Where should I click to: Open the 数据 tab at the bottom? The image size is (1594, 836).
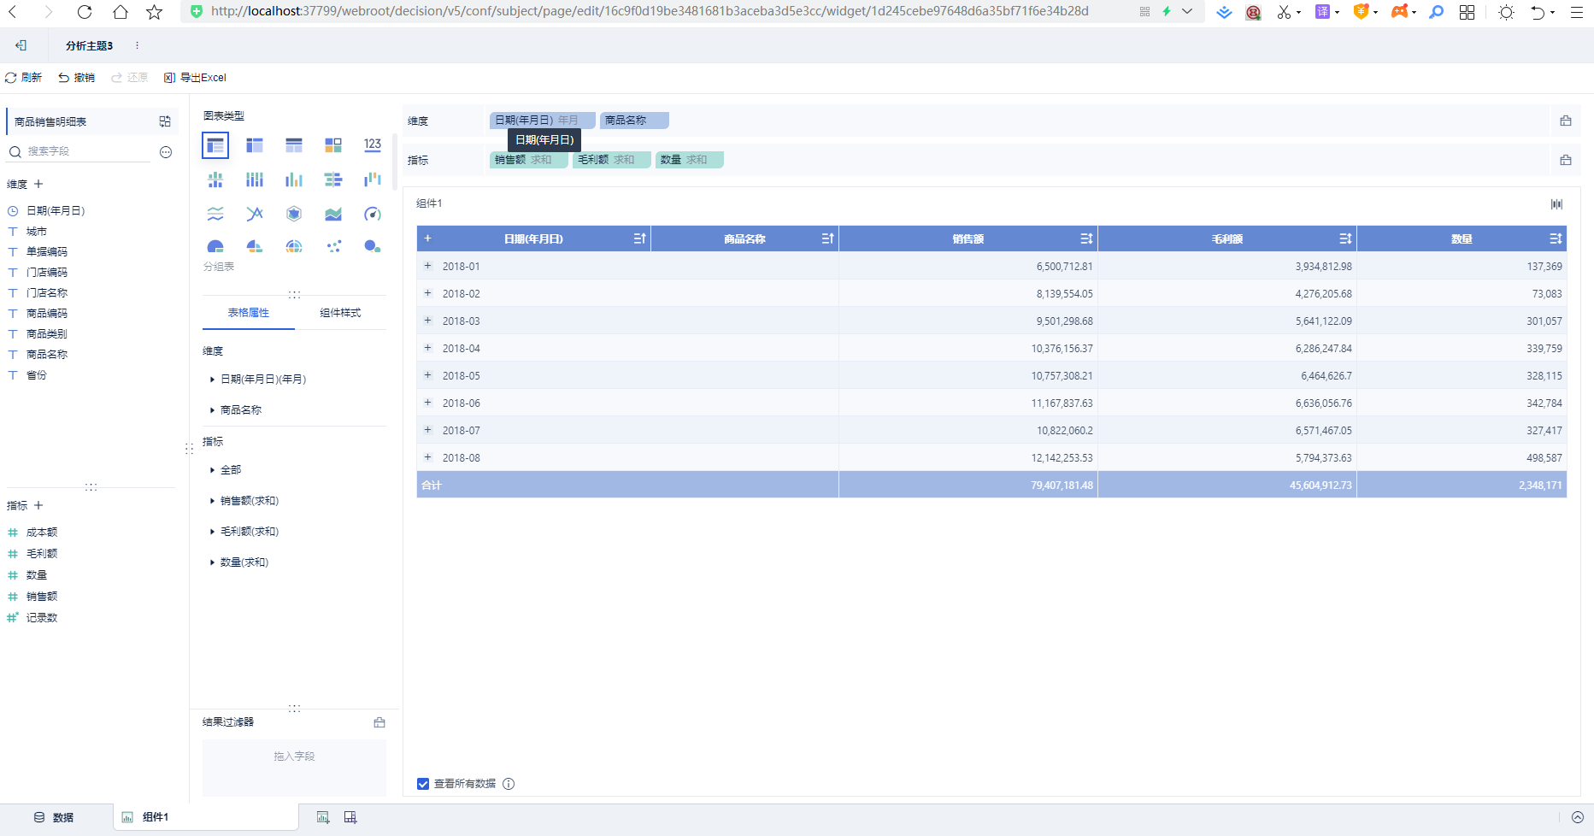[x=56, y=817]
